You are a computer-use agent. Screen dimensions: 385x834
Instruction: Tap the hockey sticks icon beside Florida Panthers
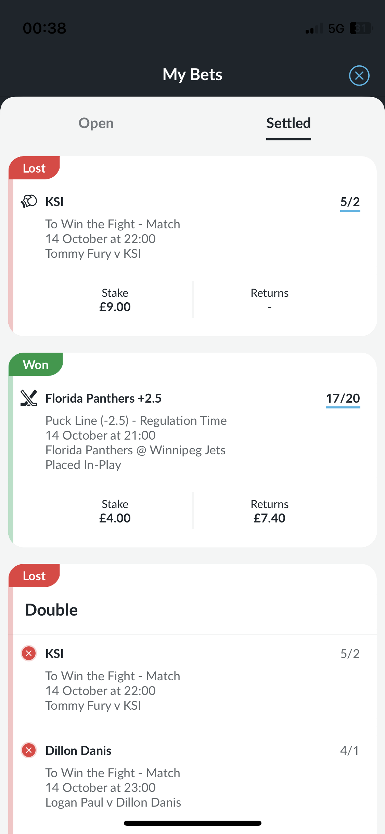29,398
